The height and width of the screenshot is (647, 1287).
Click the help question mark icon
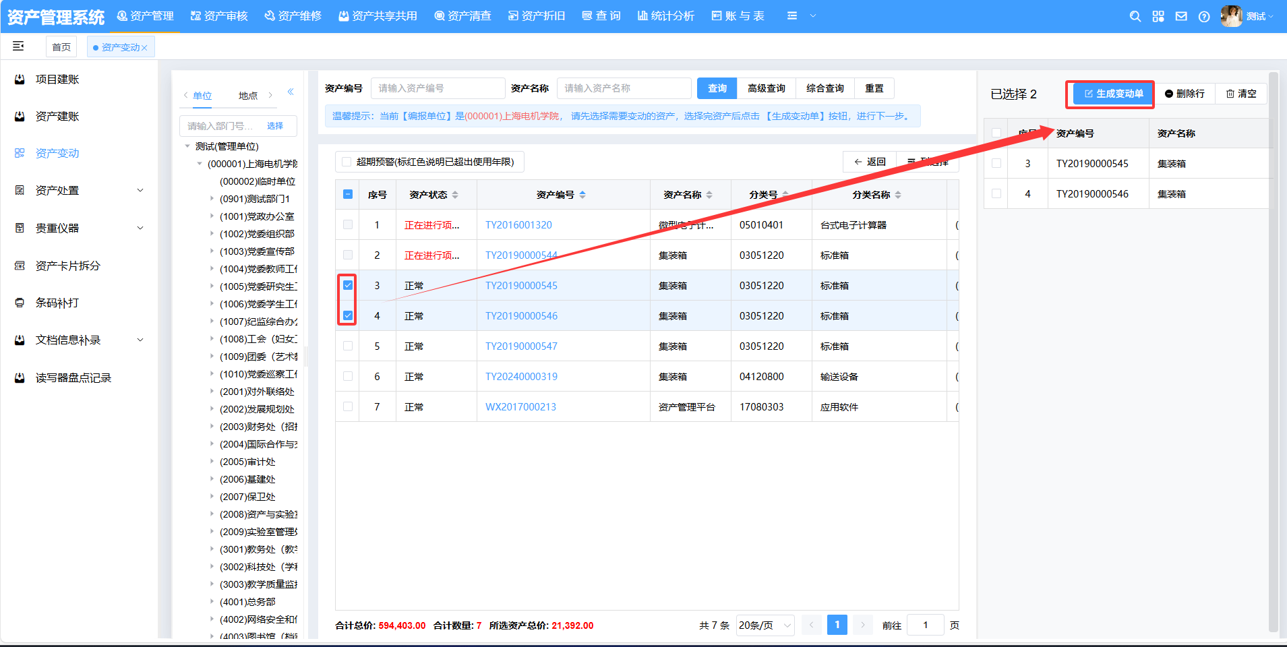point(1204,16)
